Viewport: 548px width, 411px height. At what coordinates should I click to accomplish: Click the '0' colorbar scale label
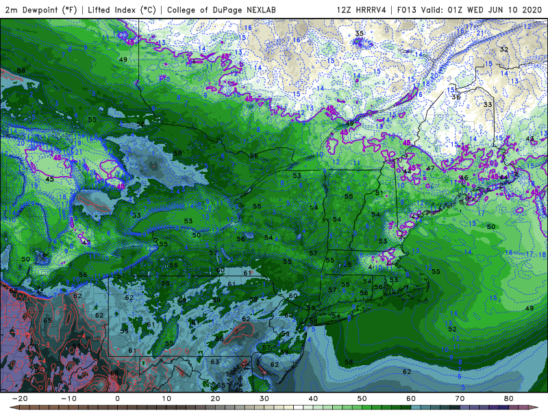(117, 399)
